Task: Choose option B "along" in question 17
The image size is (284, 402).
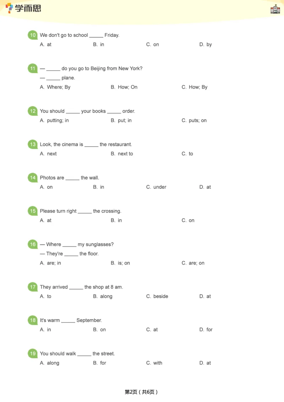Action: point(103,297)
